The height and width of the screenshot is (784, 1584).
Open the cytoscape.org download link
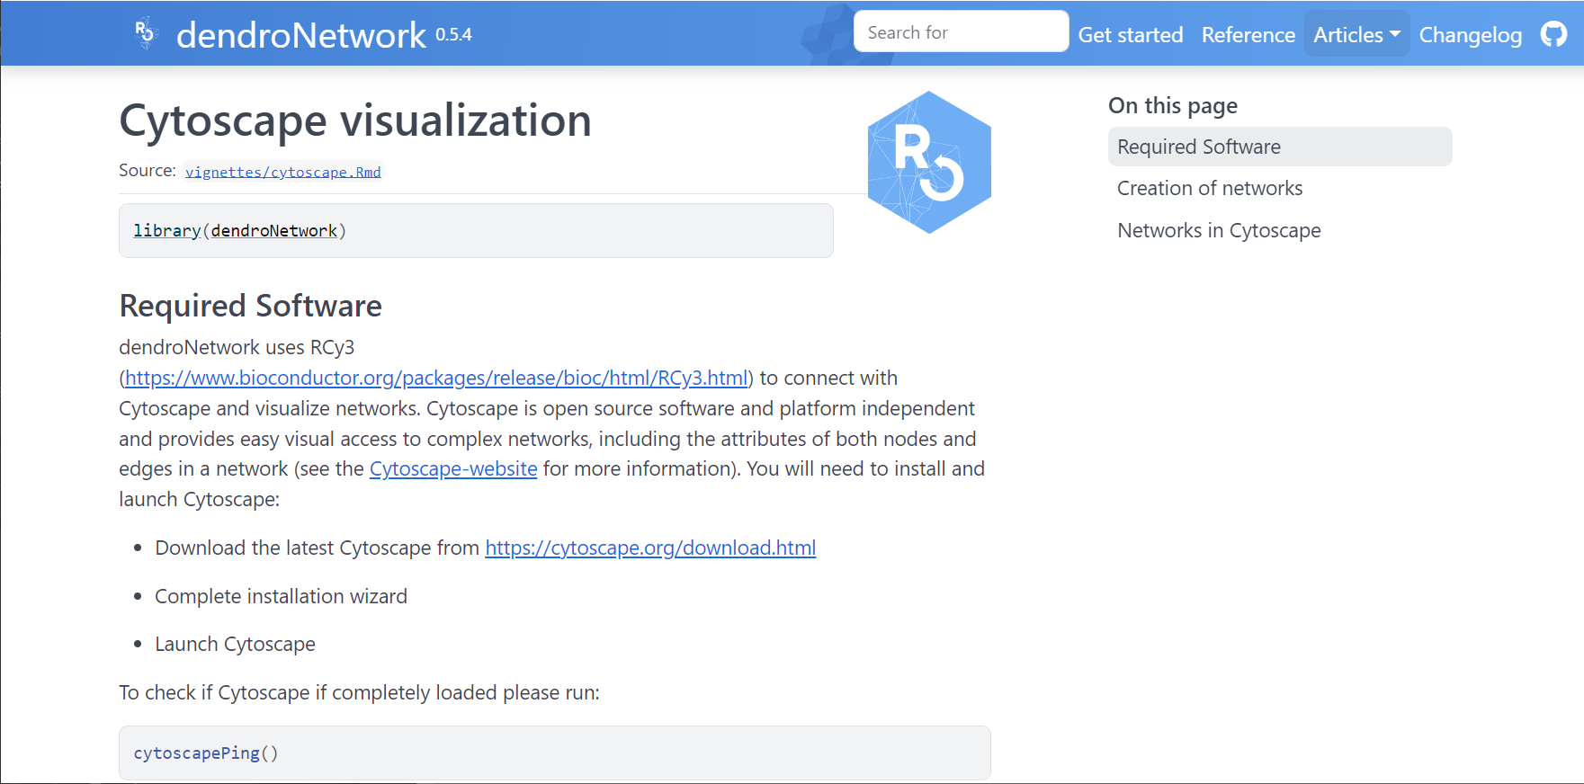tap(649, 548)
